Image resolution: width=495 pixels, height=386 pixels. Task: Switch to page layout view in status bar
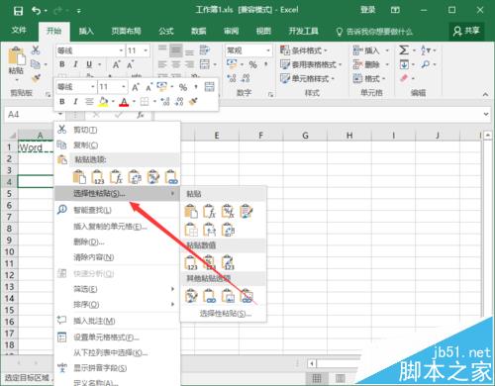pyautogui.click(x=340, y=378)
